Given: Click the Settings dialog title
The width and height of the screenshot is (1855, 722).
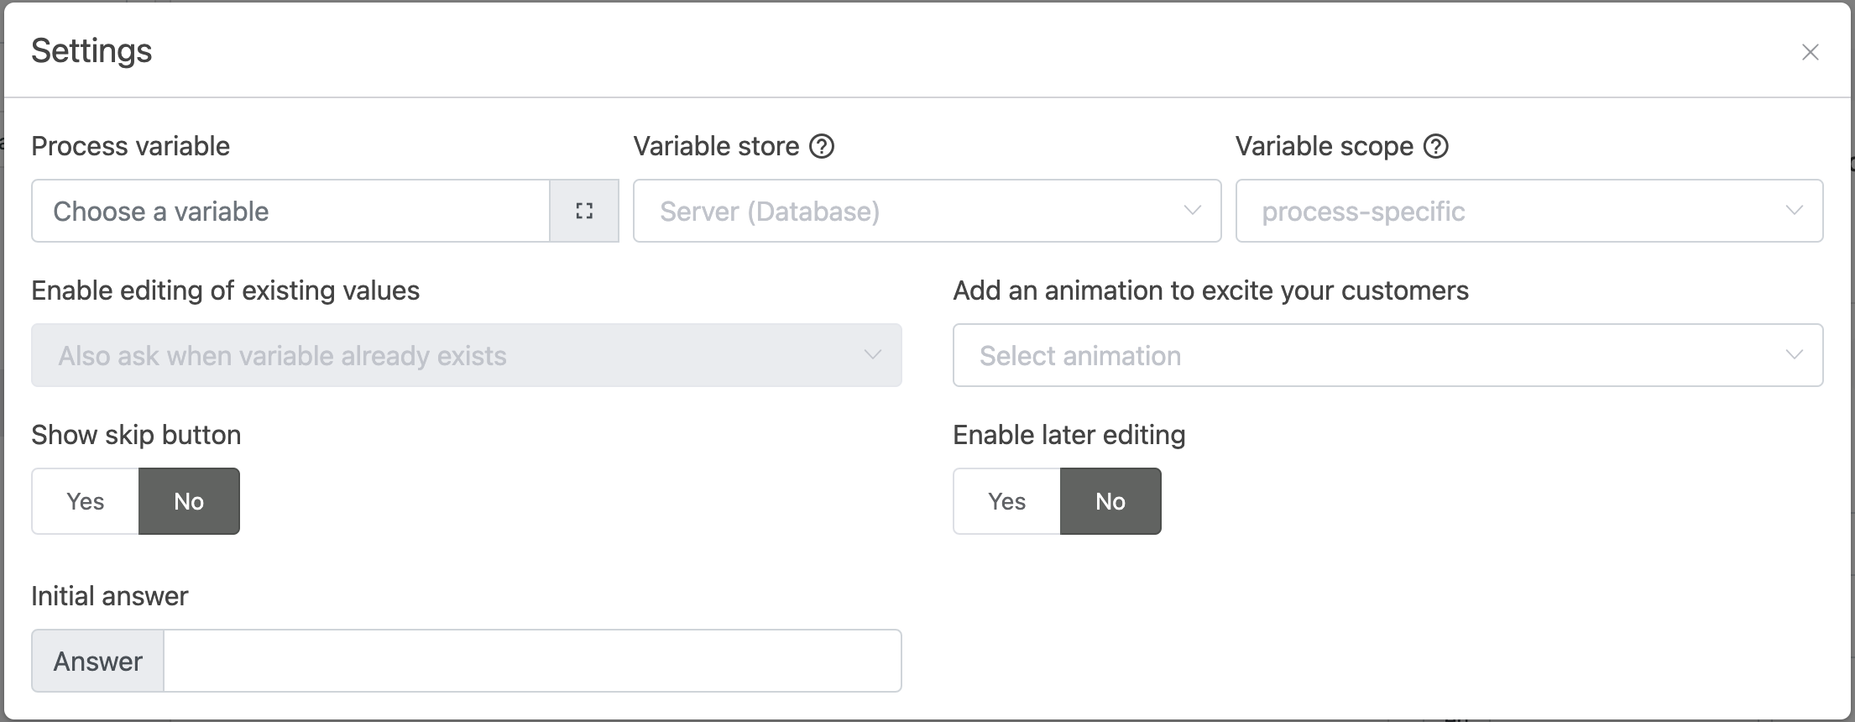Looking at the screenshot, I should click(91, 51).
